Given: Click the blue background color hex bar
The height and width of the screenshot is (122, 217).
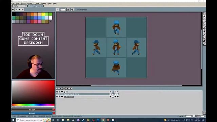Looking at the screenshot, I should tap(32, 113).
